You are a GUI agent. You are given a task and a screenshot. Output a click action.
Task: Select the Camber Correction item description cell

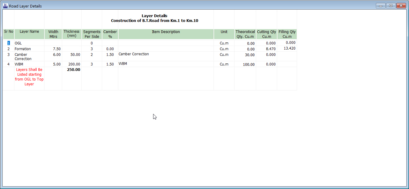coord(166,56)
